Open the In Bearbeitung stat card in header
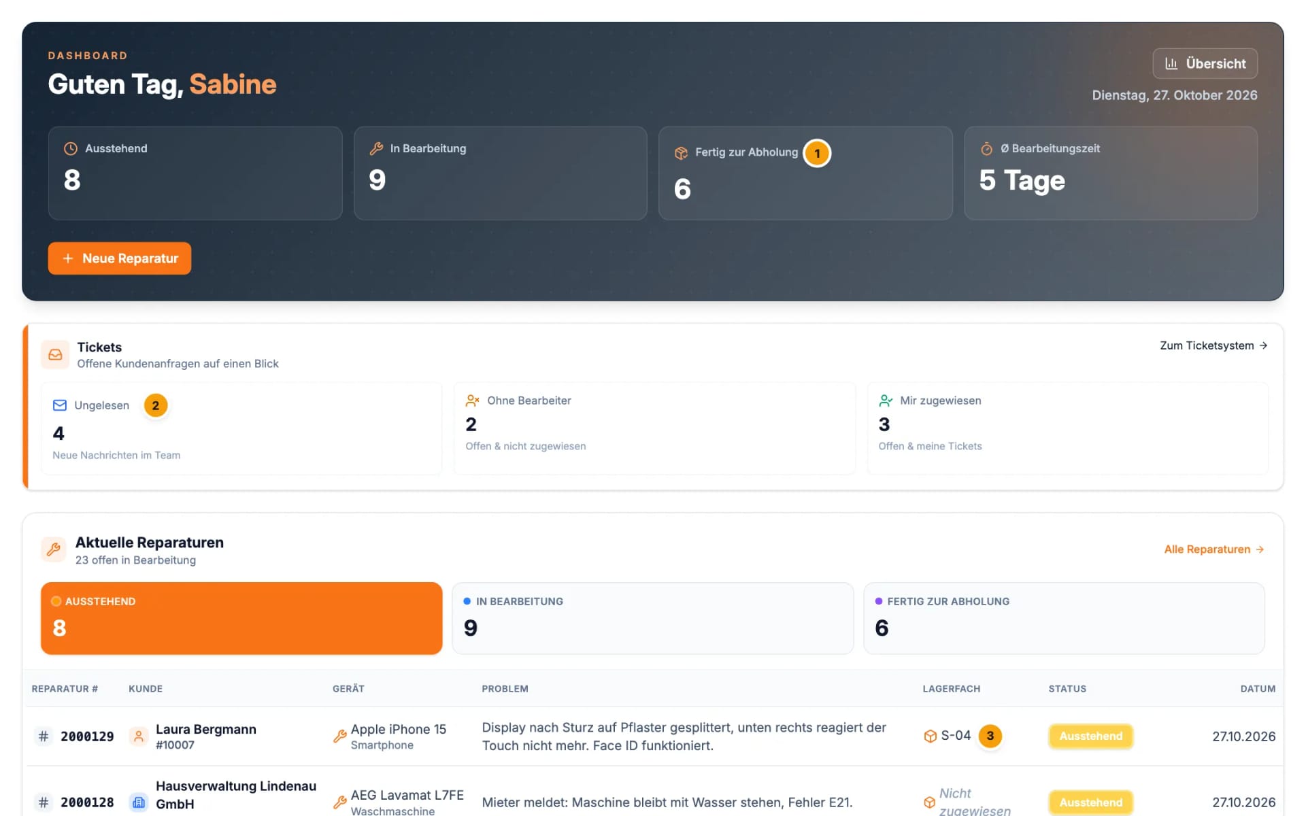 (x=500, y=173)
